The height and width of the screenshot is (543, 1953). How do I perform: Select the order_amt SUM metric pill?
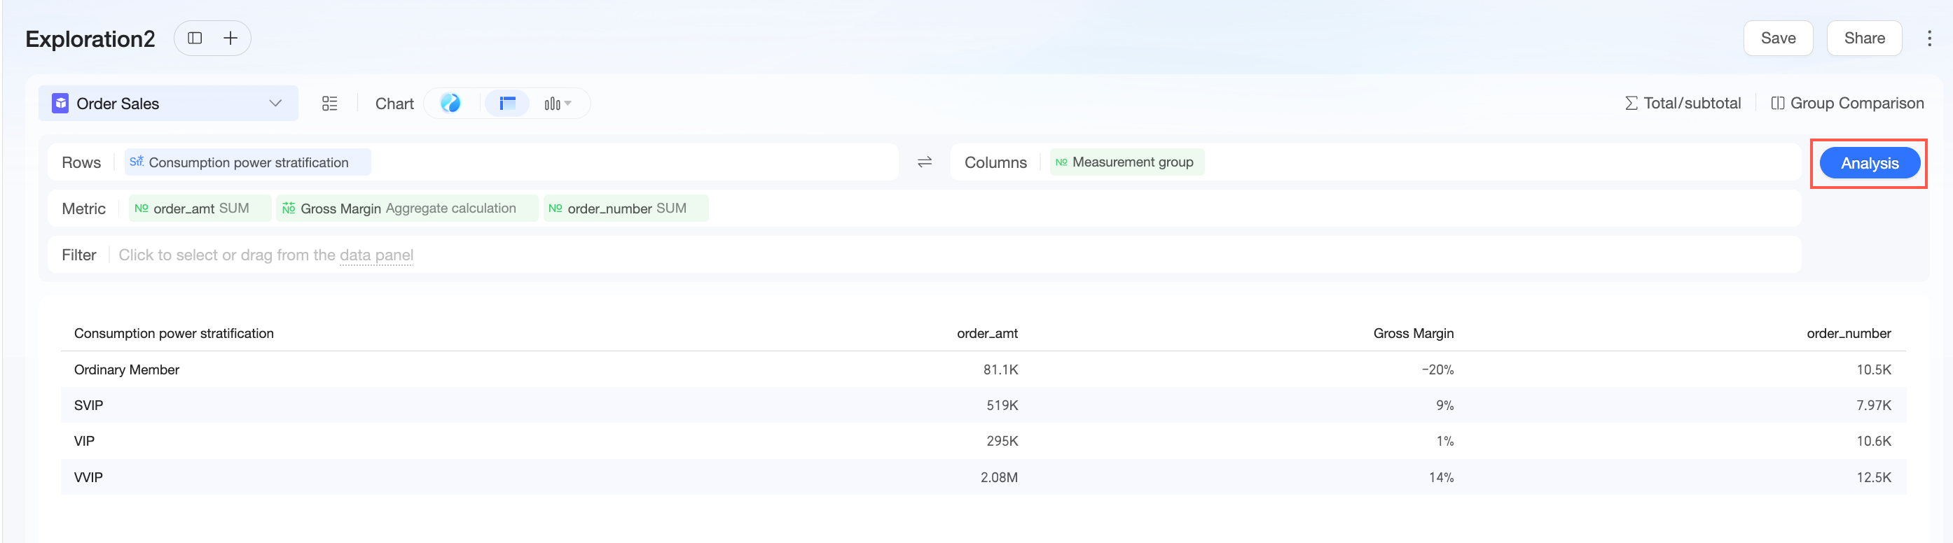point(200,209)
